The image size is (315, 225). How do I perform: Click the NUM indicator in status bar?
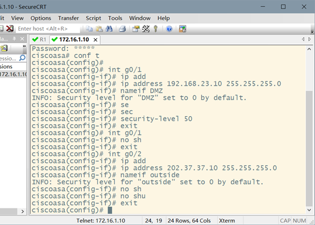tap(299, 220)
